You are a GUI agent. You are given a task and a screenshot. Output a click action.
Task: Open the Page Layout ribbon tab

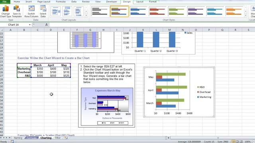[x=44, y=2]
